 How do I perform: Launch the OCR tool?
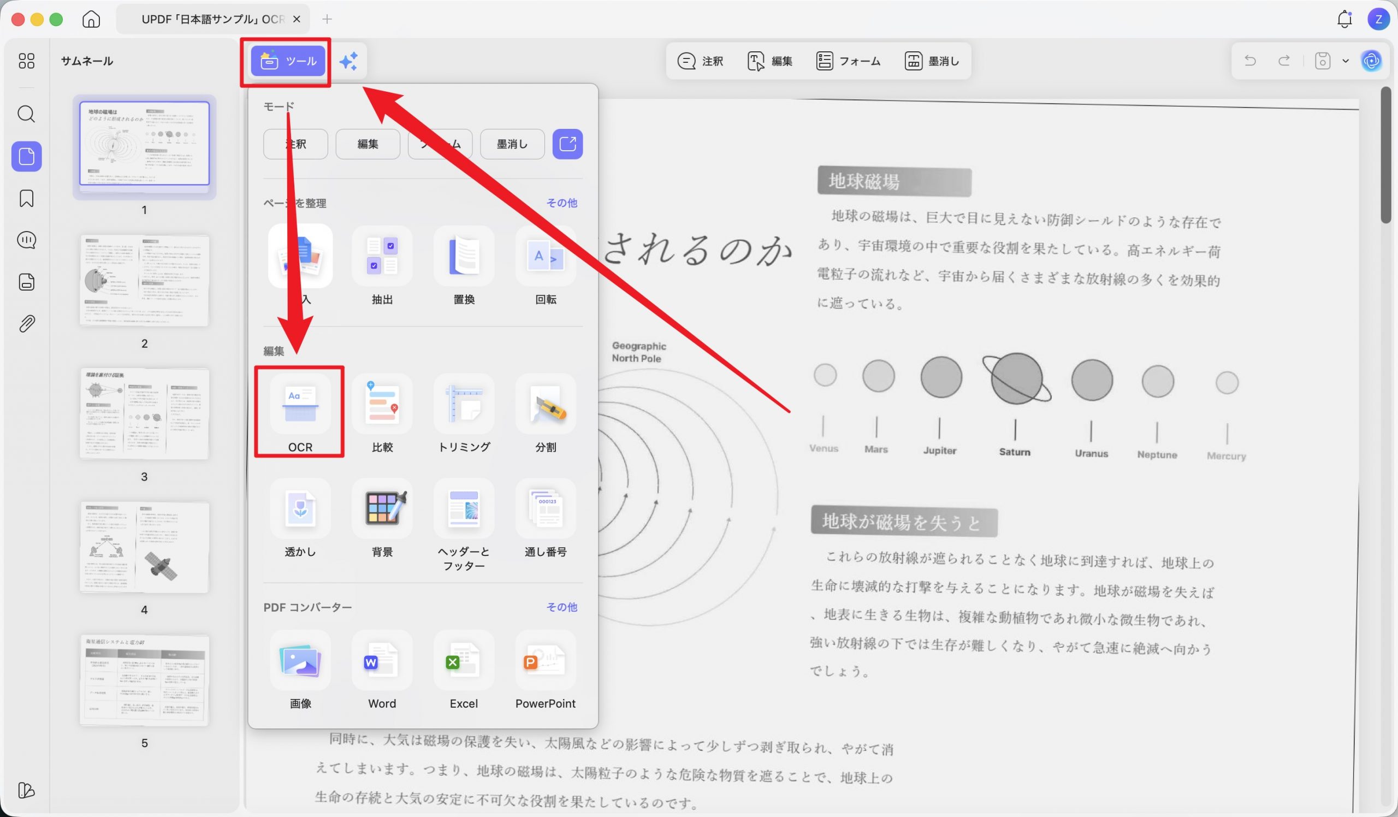(x=300, y=413)
